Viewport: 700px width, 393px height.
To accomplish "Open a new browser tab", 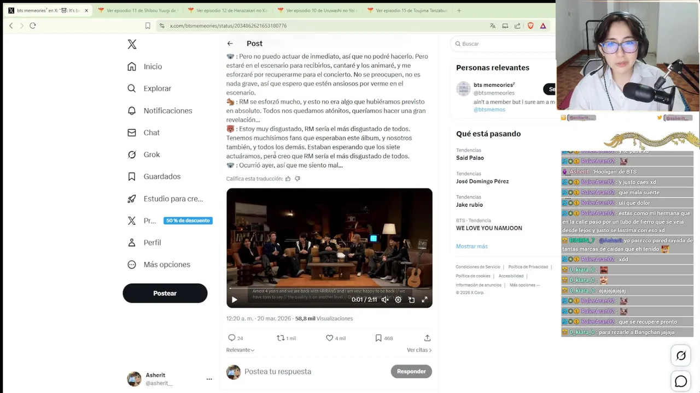I will pyautogui.click(x=459, y=10).
